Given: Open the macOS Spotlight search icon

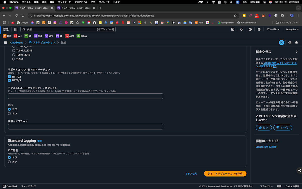Looking at the screenshot, I should point(231,2).
